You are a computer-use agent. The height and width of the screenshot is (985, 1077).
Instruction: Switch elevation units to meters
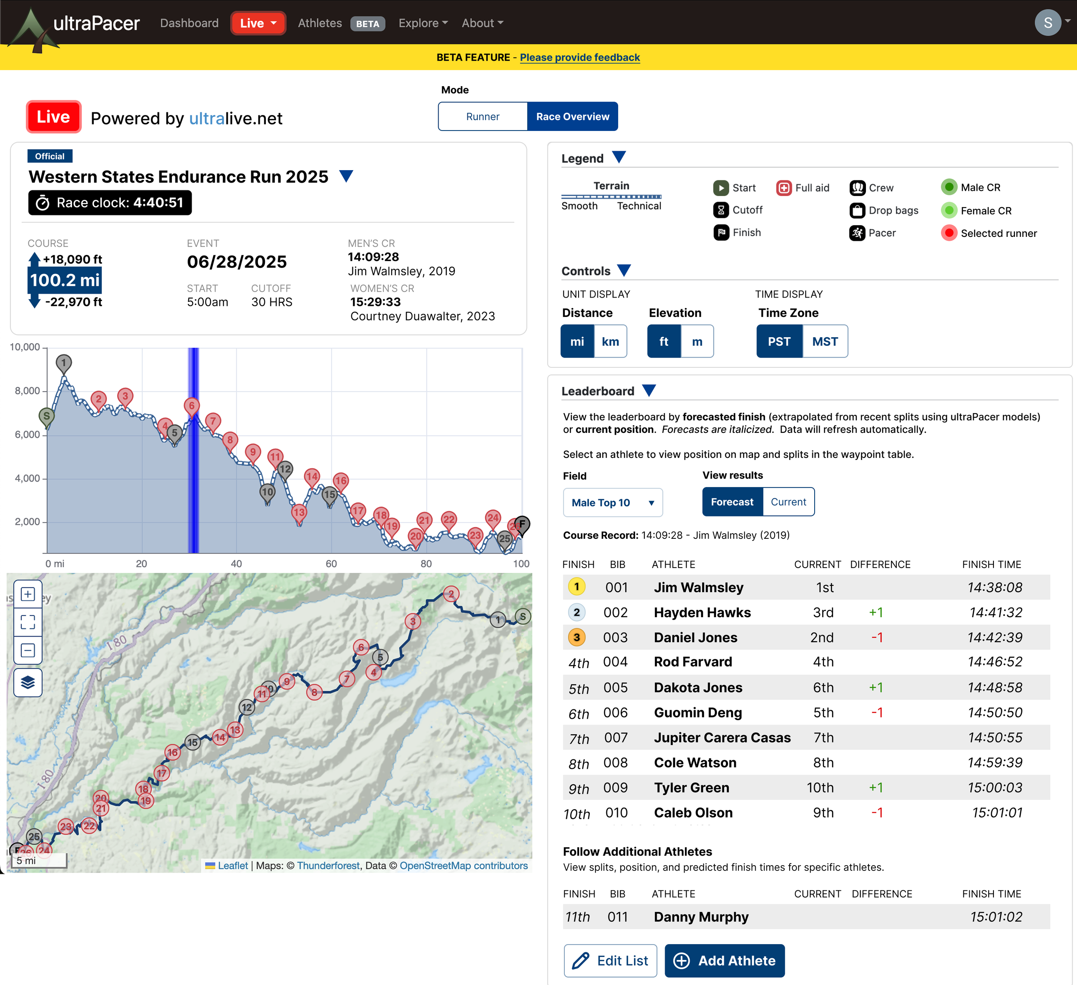(x=697, y=342)
